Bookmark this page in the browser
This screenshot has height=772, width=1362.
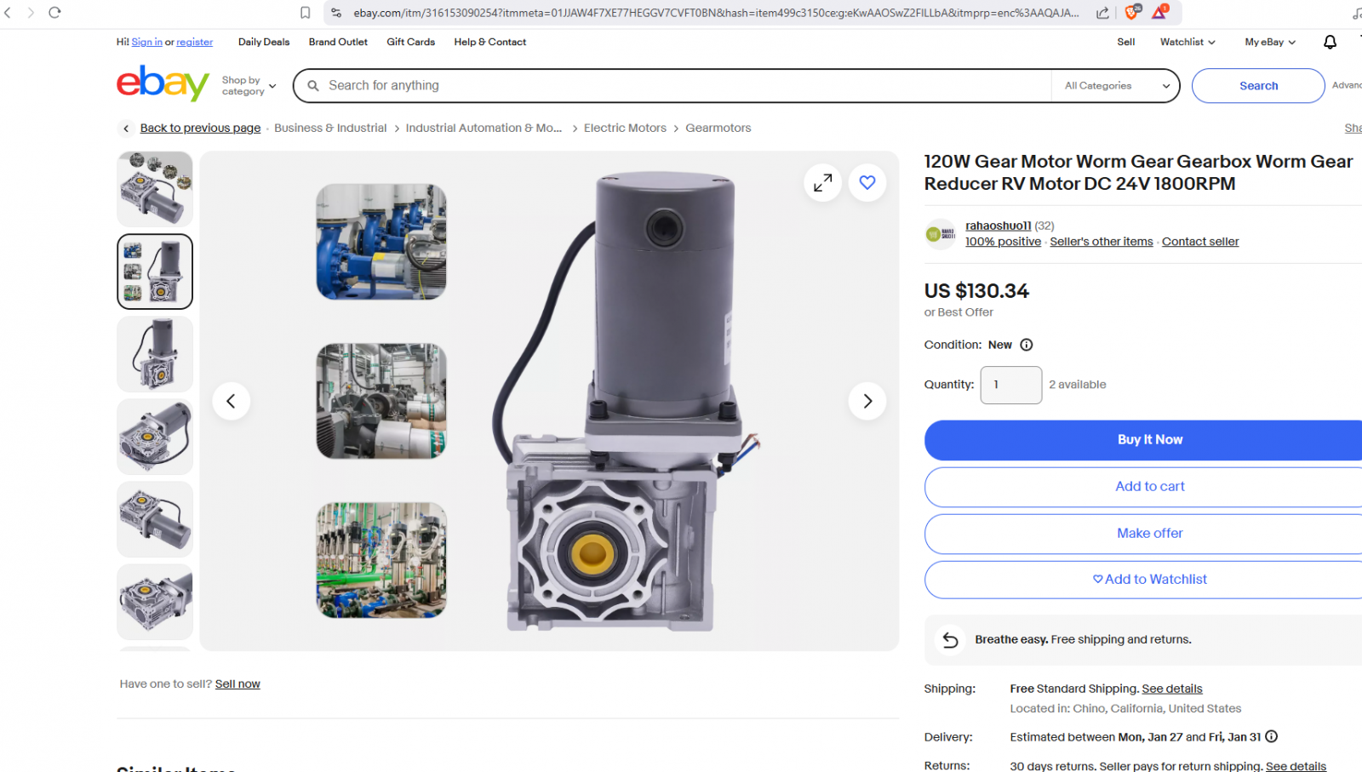click(x=305, y=13)
